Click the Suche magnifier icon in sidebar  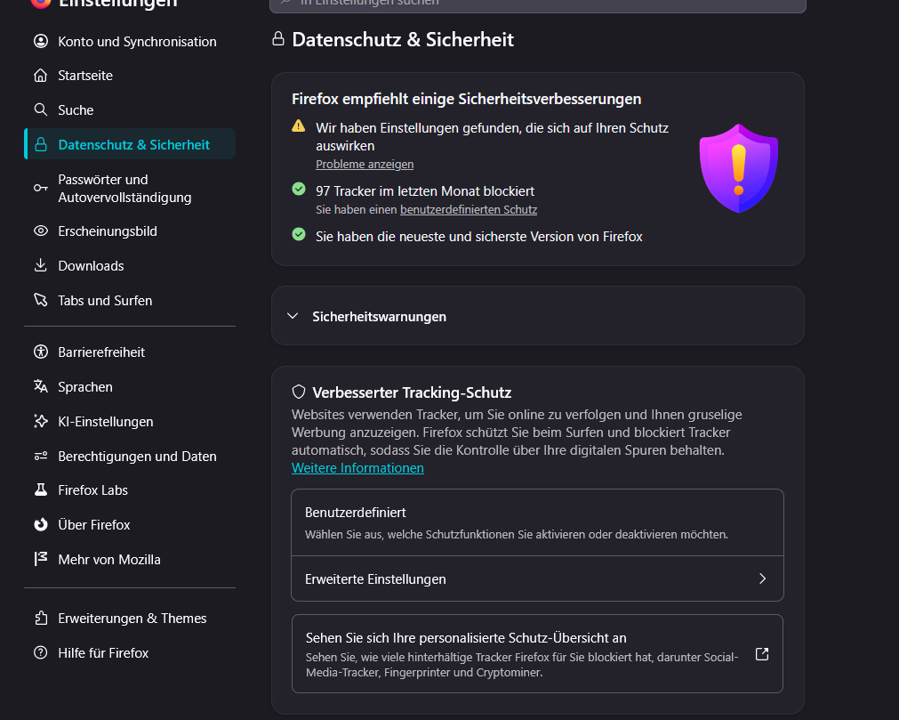pos(41,109)
